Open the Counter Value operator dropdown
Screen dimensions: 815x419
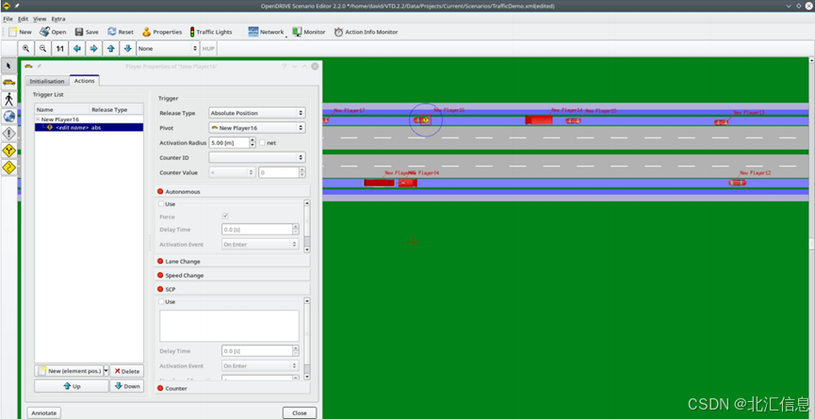pos(232,172)
